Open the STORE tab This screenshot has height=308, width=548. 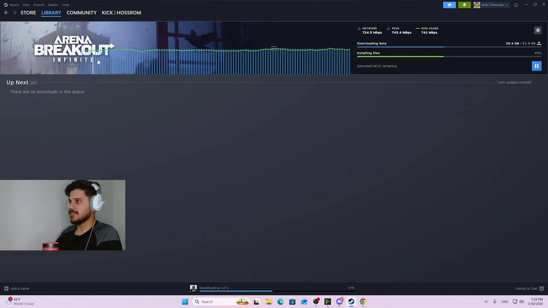[x=28, y=13]
